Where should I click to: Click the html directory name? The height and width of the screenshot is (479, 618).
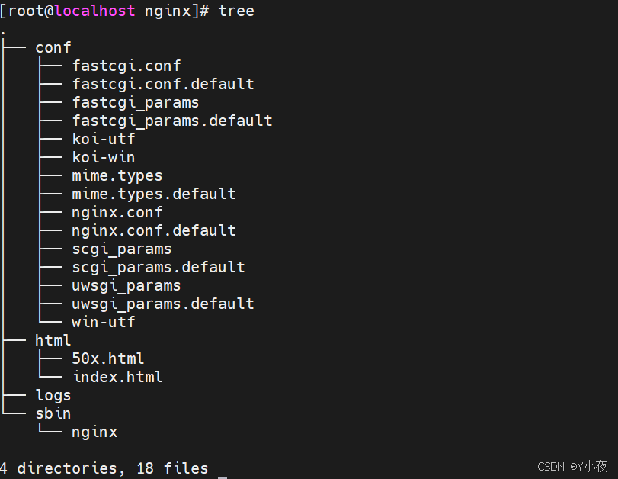[x=53, y=340]
